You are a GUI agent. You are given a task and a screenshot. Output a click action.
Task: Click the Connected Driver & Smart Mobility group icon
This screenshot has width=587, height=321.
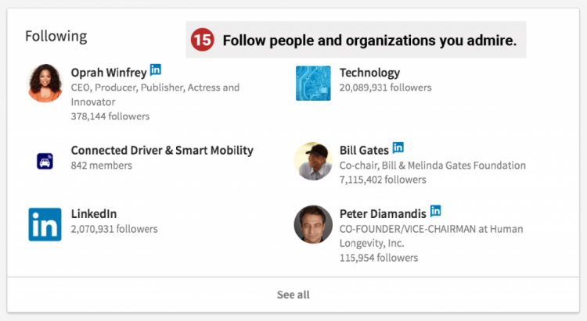(x=45, y=161)
